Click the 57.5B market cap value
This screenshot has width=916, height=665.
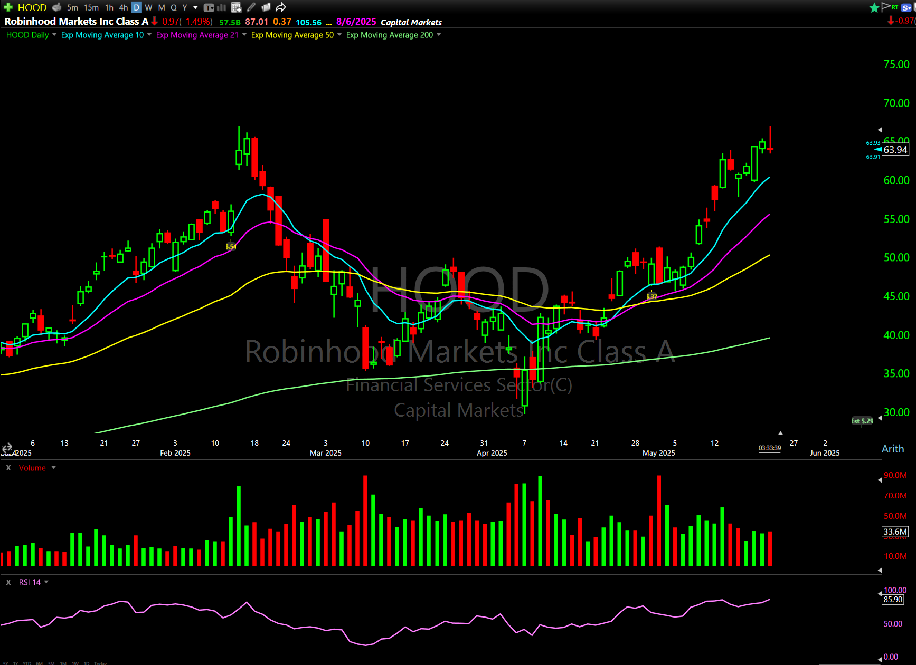point(230,22)
